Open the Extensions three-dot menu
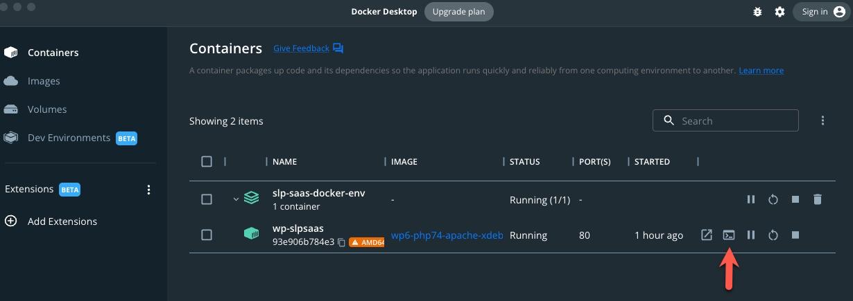The height and width of the screenshot is (301, 853). (x=148, y=190)
